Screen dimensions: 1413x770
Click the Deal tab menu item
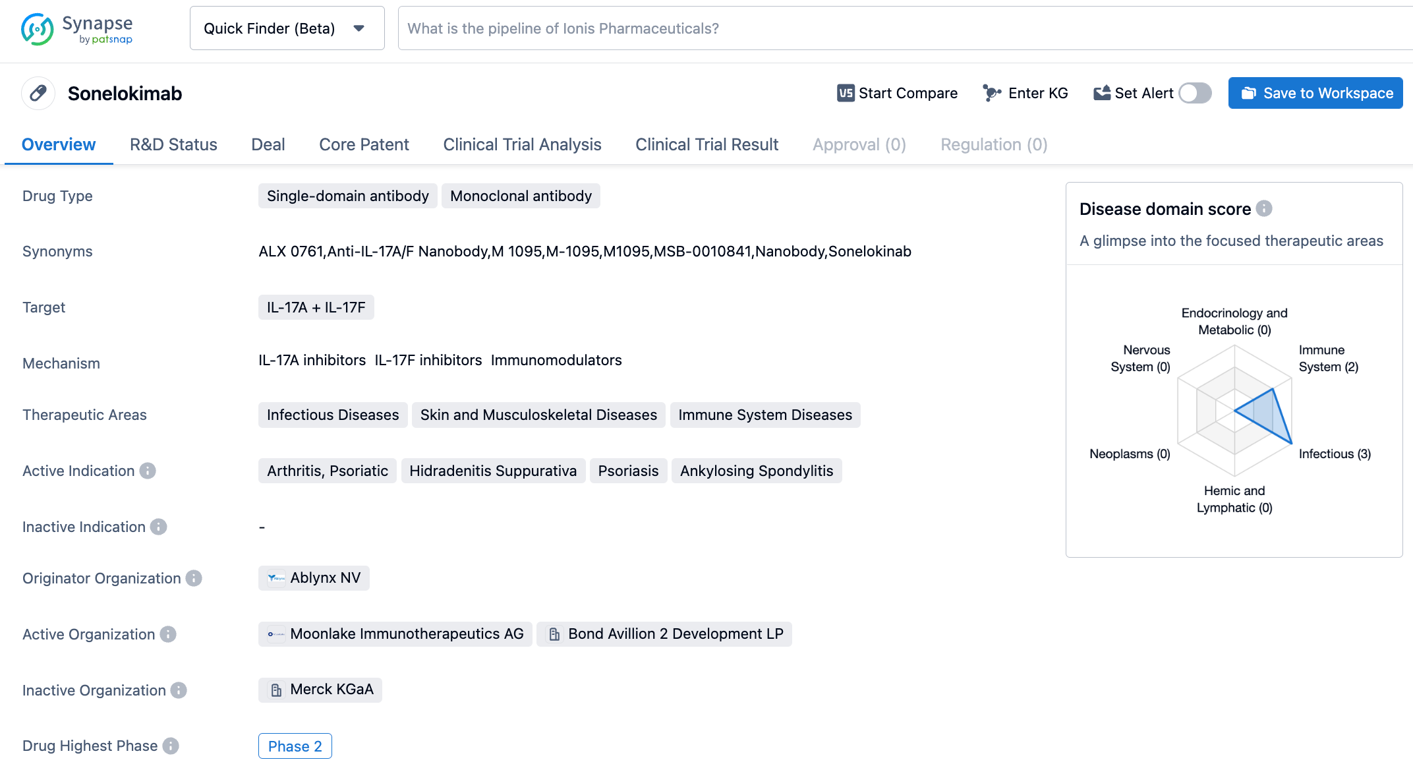pos(268,144)
